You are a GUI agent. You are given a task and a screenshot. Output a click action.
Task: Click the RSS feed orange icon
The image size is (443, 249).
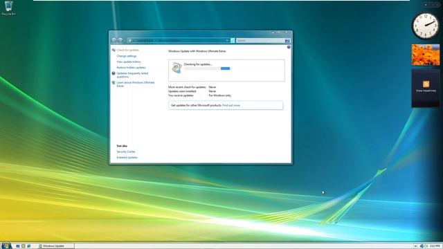(426, 84)
